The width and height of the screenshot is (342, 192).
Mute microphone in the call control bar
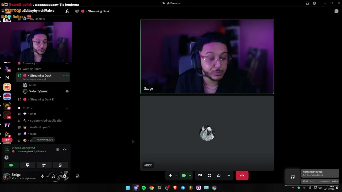170,175
